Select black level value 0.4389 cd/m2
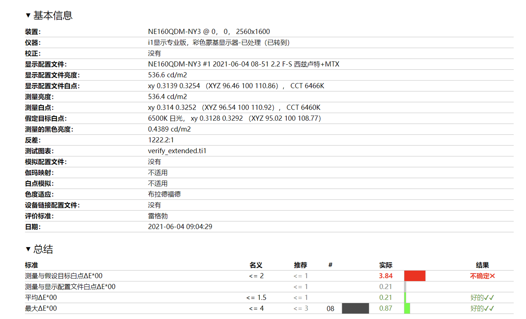The image size is (526, 319). [169, 129]
